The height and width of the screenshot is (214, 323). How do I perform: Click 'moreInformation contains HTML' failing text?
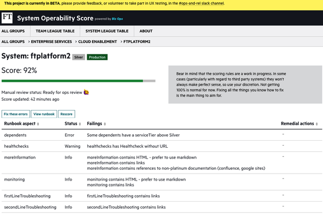tap(142, 157)
